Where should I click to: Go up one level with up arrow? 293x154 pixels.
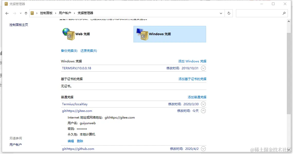pyautogui.click(x=26, y=13)
